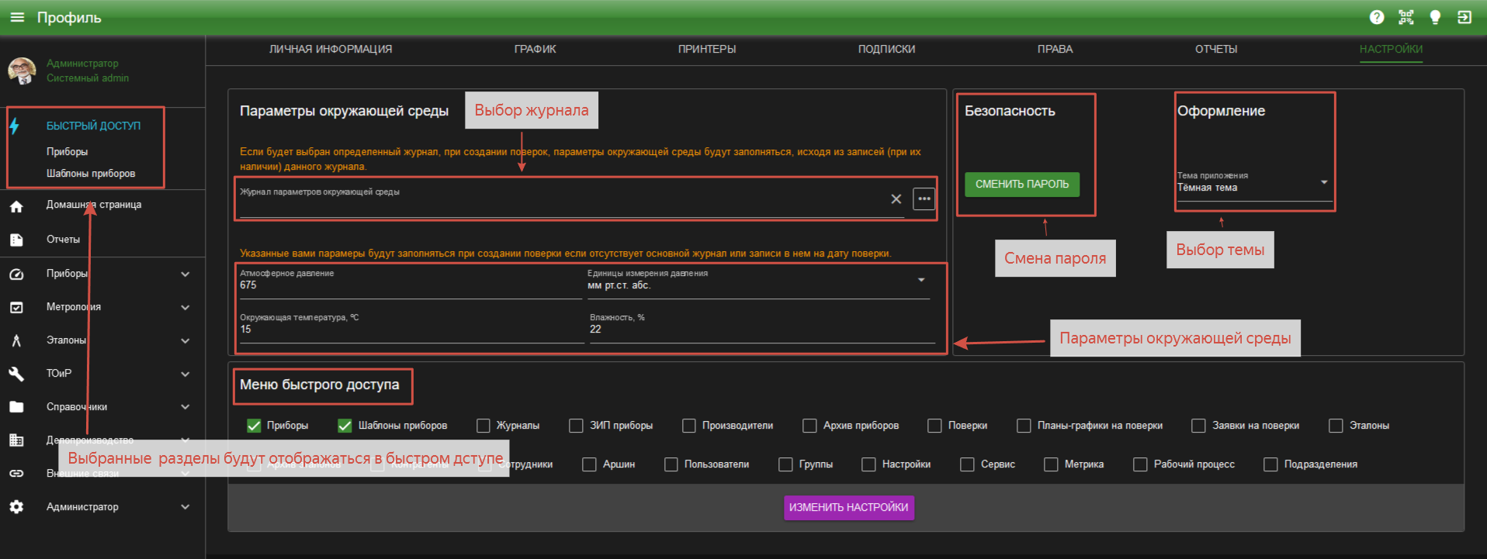Image resolution: width=1487 pixels, height=559 pixels.
Task: Expand the Эталоны sidebar section chevron
Action: (185, 340)
